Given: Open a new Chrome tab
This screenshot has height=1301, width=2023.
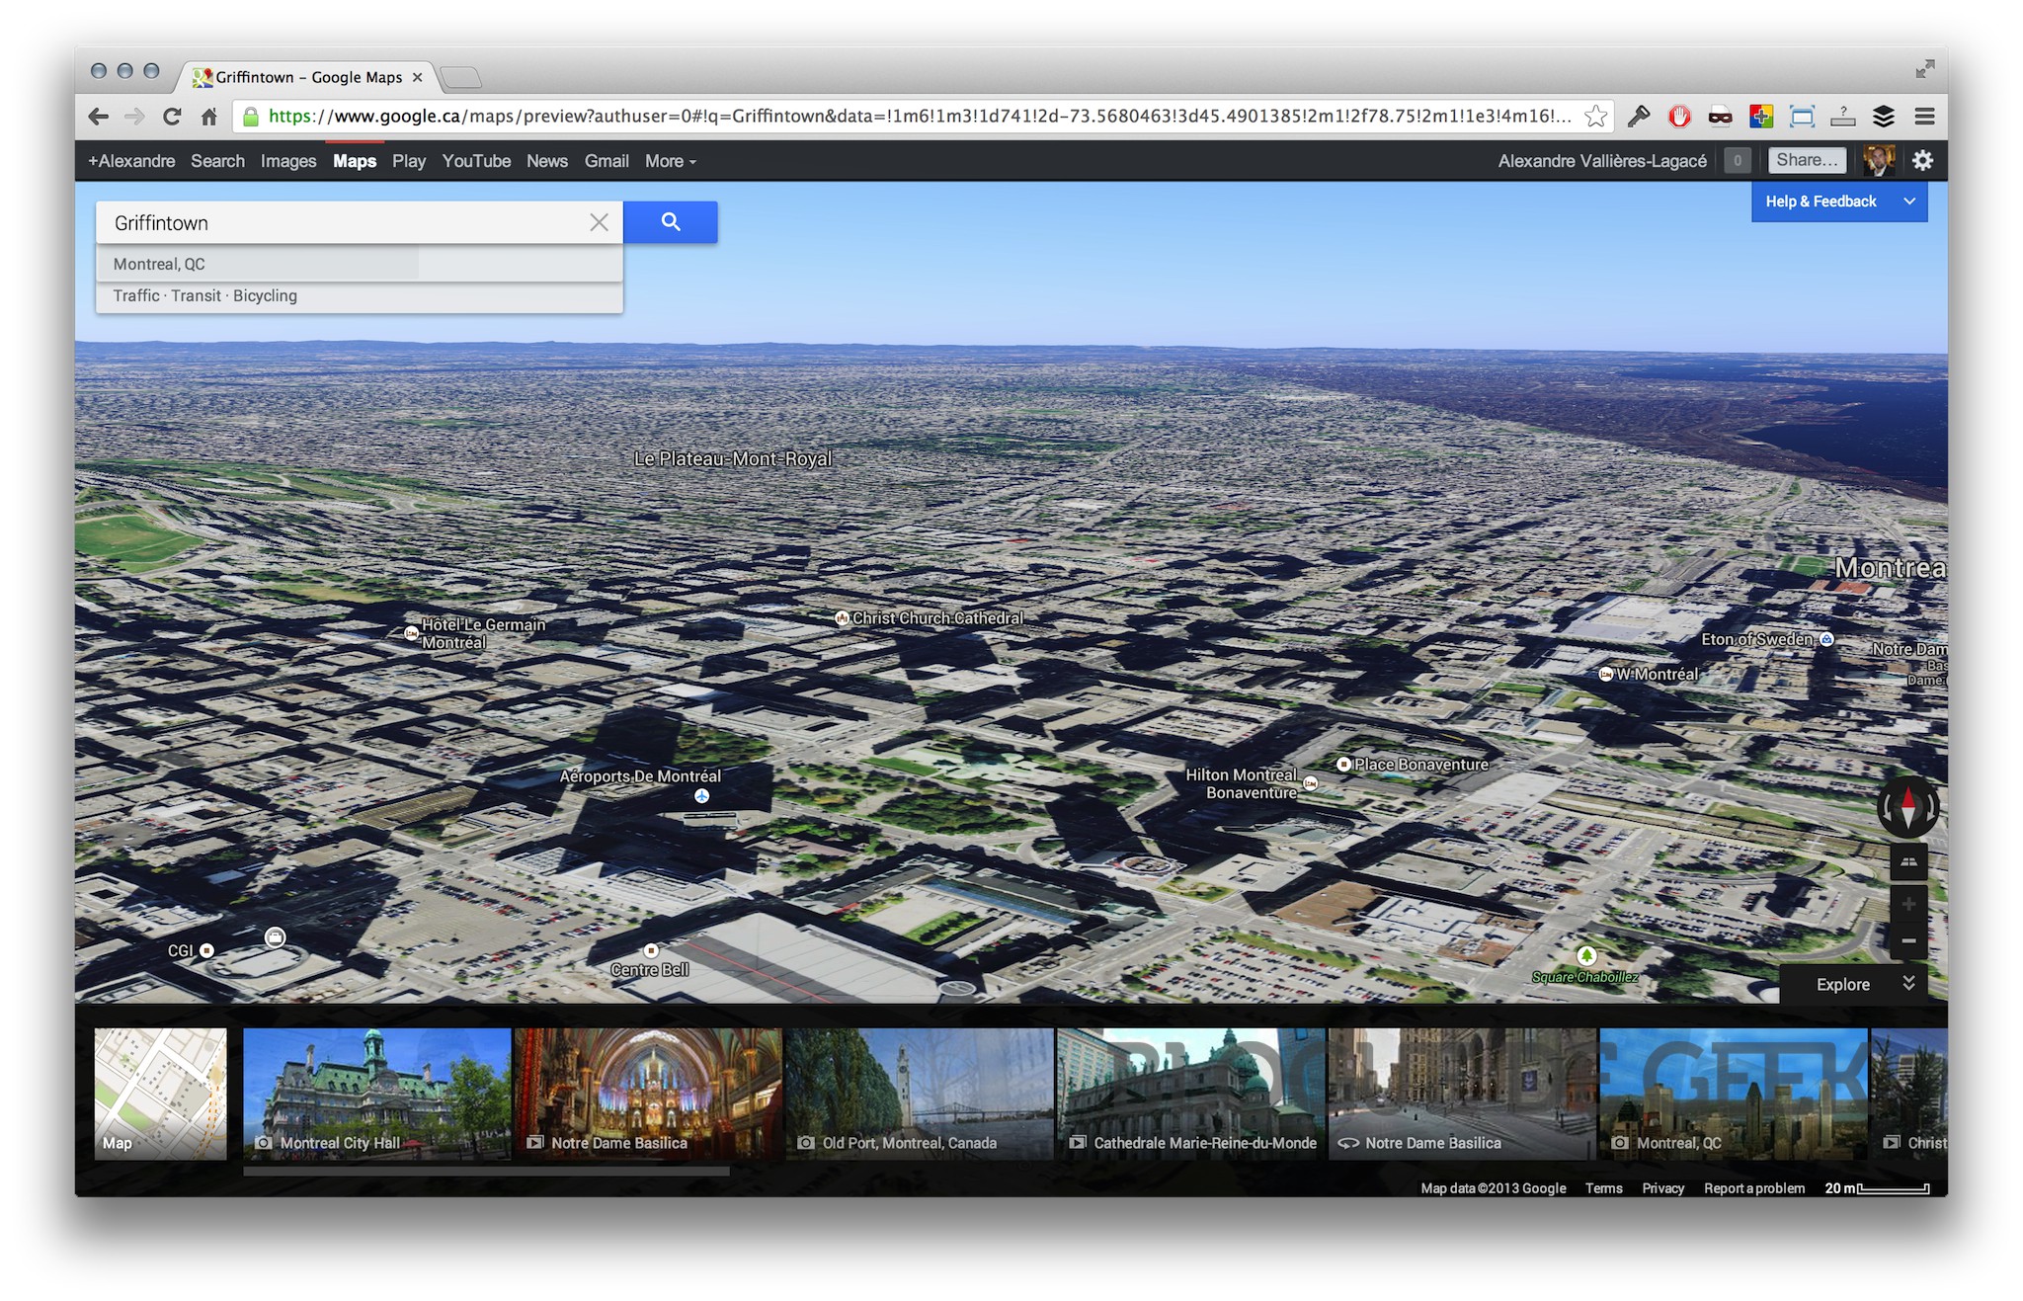Looking at the screenshot, I should point(459,77).
